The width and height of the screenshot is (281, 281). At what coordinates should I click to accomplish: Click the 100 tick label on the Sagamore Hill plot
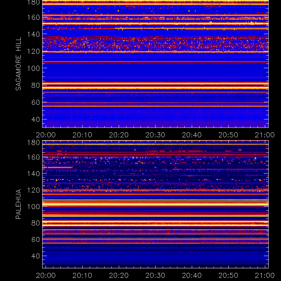pyautogui.click(x=33, y=68)
